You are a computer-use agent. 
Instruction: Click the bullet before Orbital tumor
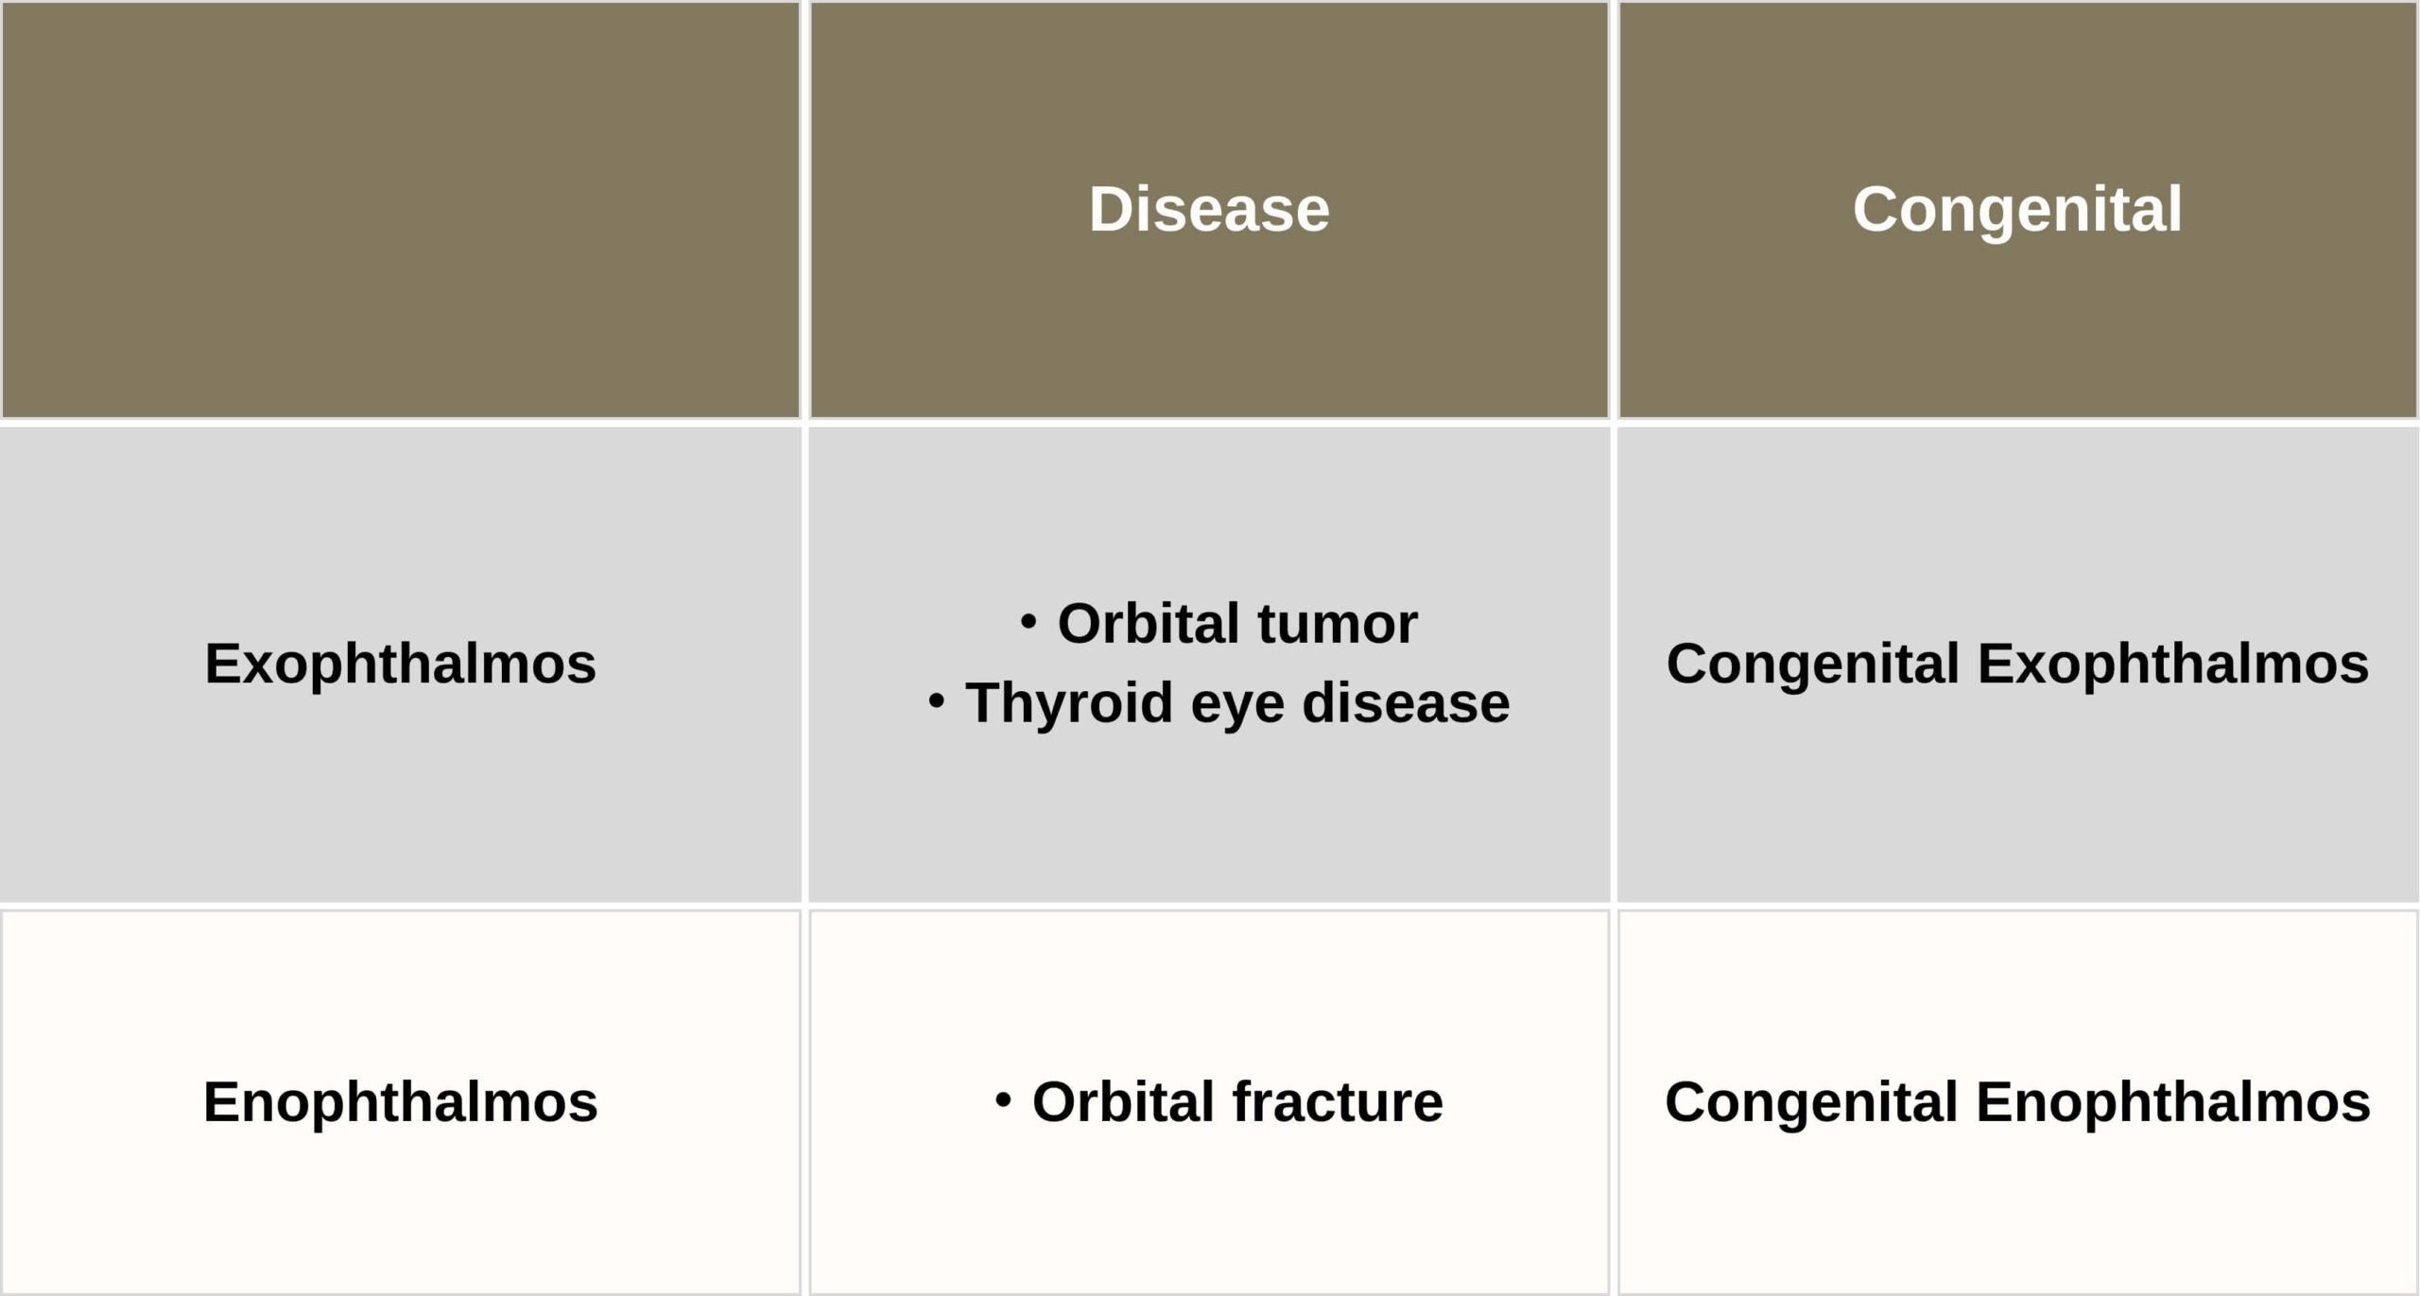tap(1028, 622)
